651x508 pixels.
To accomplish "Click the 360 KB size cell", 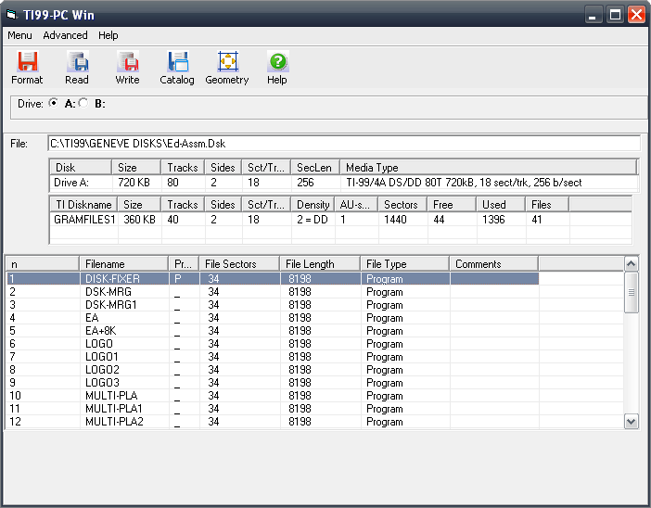I will (140, 219).
